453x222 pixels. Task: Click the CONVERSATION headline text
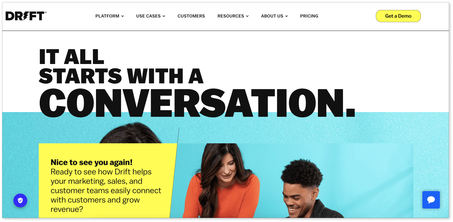[197, 103]
